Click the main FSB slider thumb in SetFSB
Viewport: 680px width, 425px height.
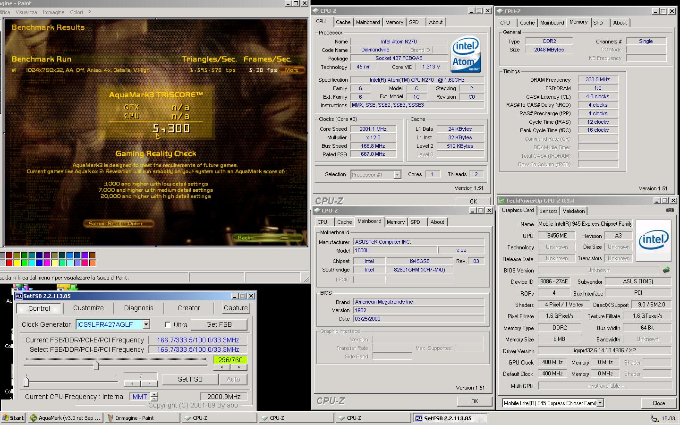point(96,365)
